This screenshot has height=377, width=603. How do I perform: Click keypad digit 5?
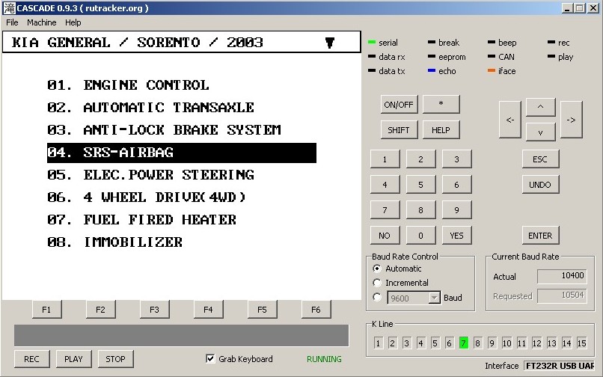pyautogui.click(x=420, y=185)
